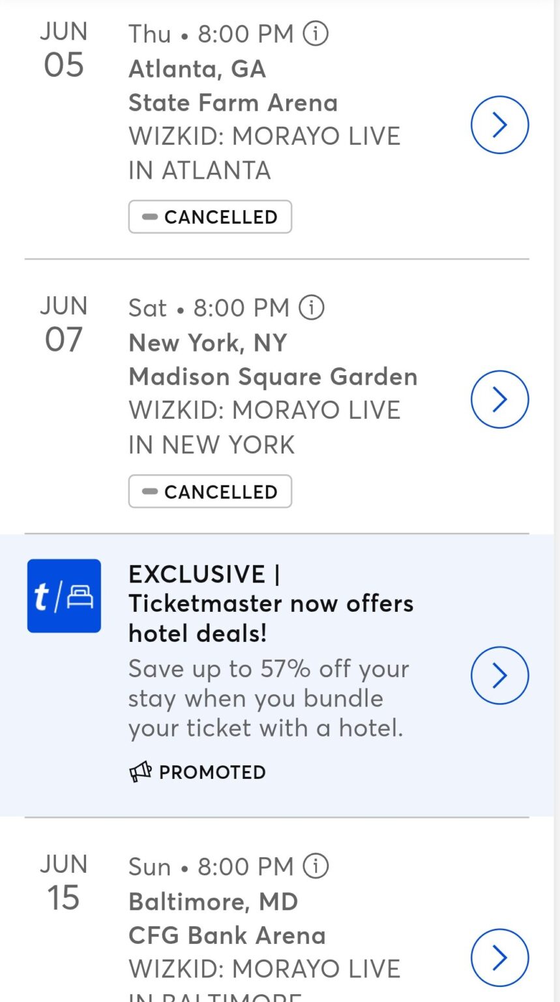
Task: Click the info icon beside Thu 8:00 PM
Action: (x=316, y=33)
